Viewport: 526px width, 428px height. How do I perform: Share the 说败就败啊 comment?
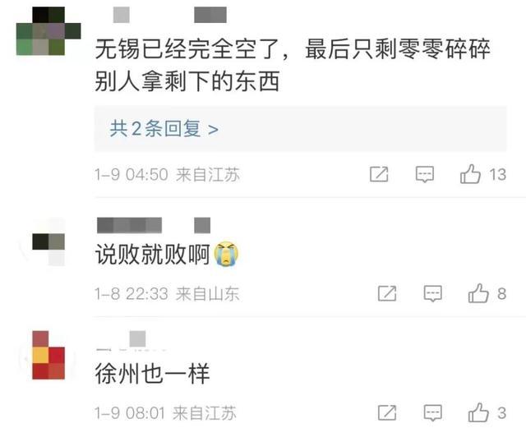point(387,293)
